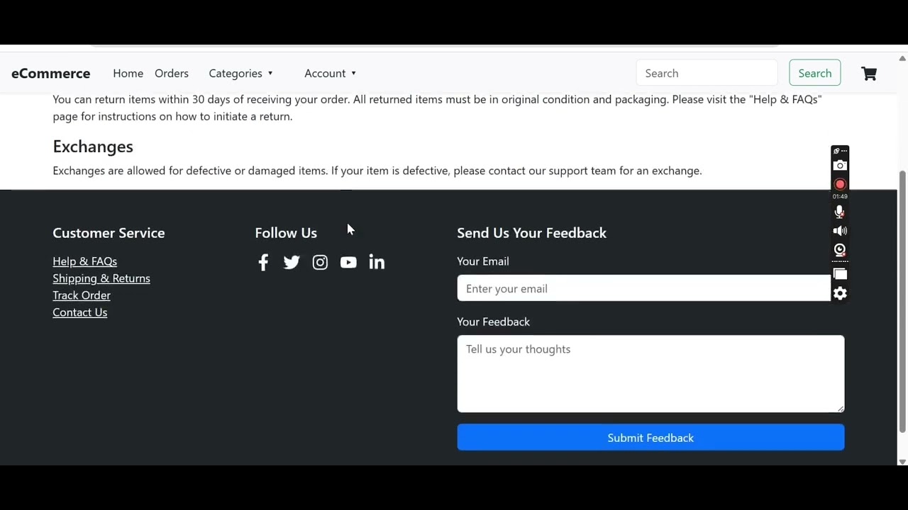The image size is (908, 510).
Task: Click the page vertical scrollbar thumb
Action: pyautogui.click(x=902, y=301)
